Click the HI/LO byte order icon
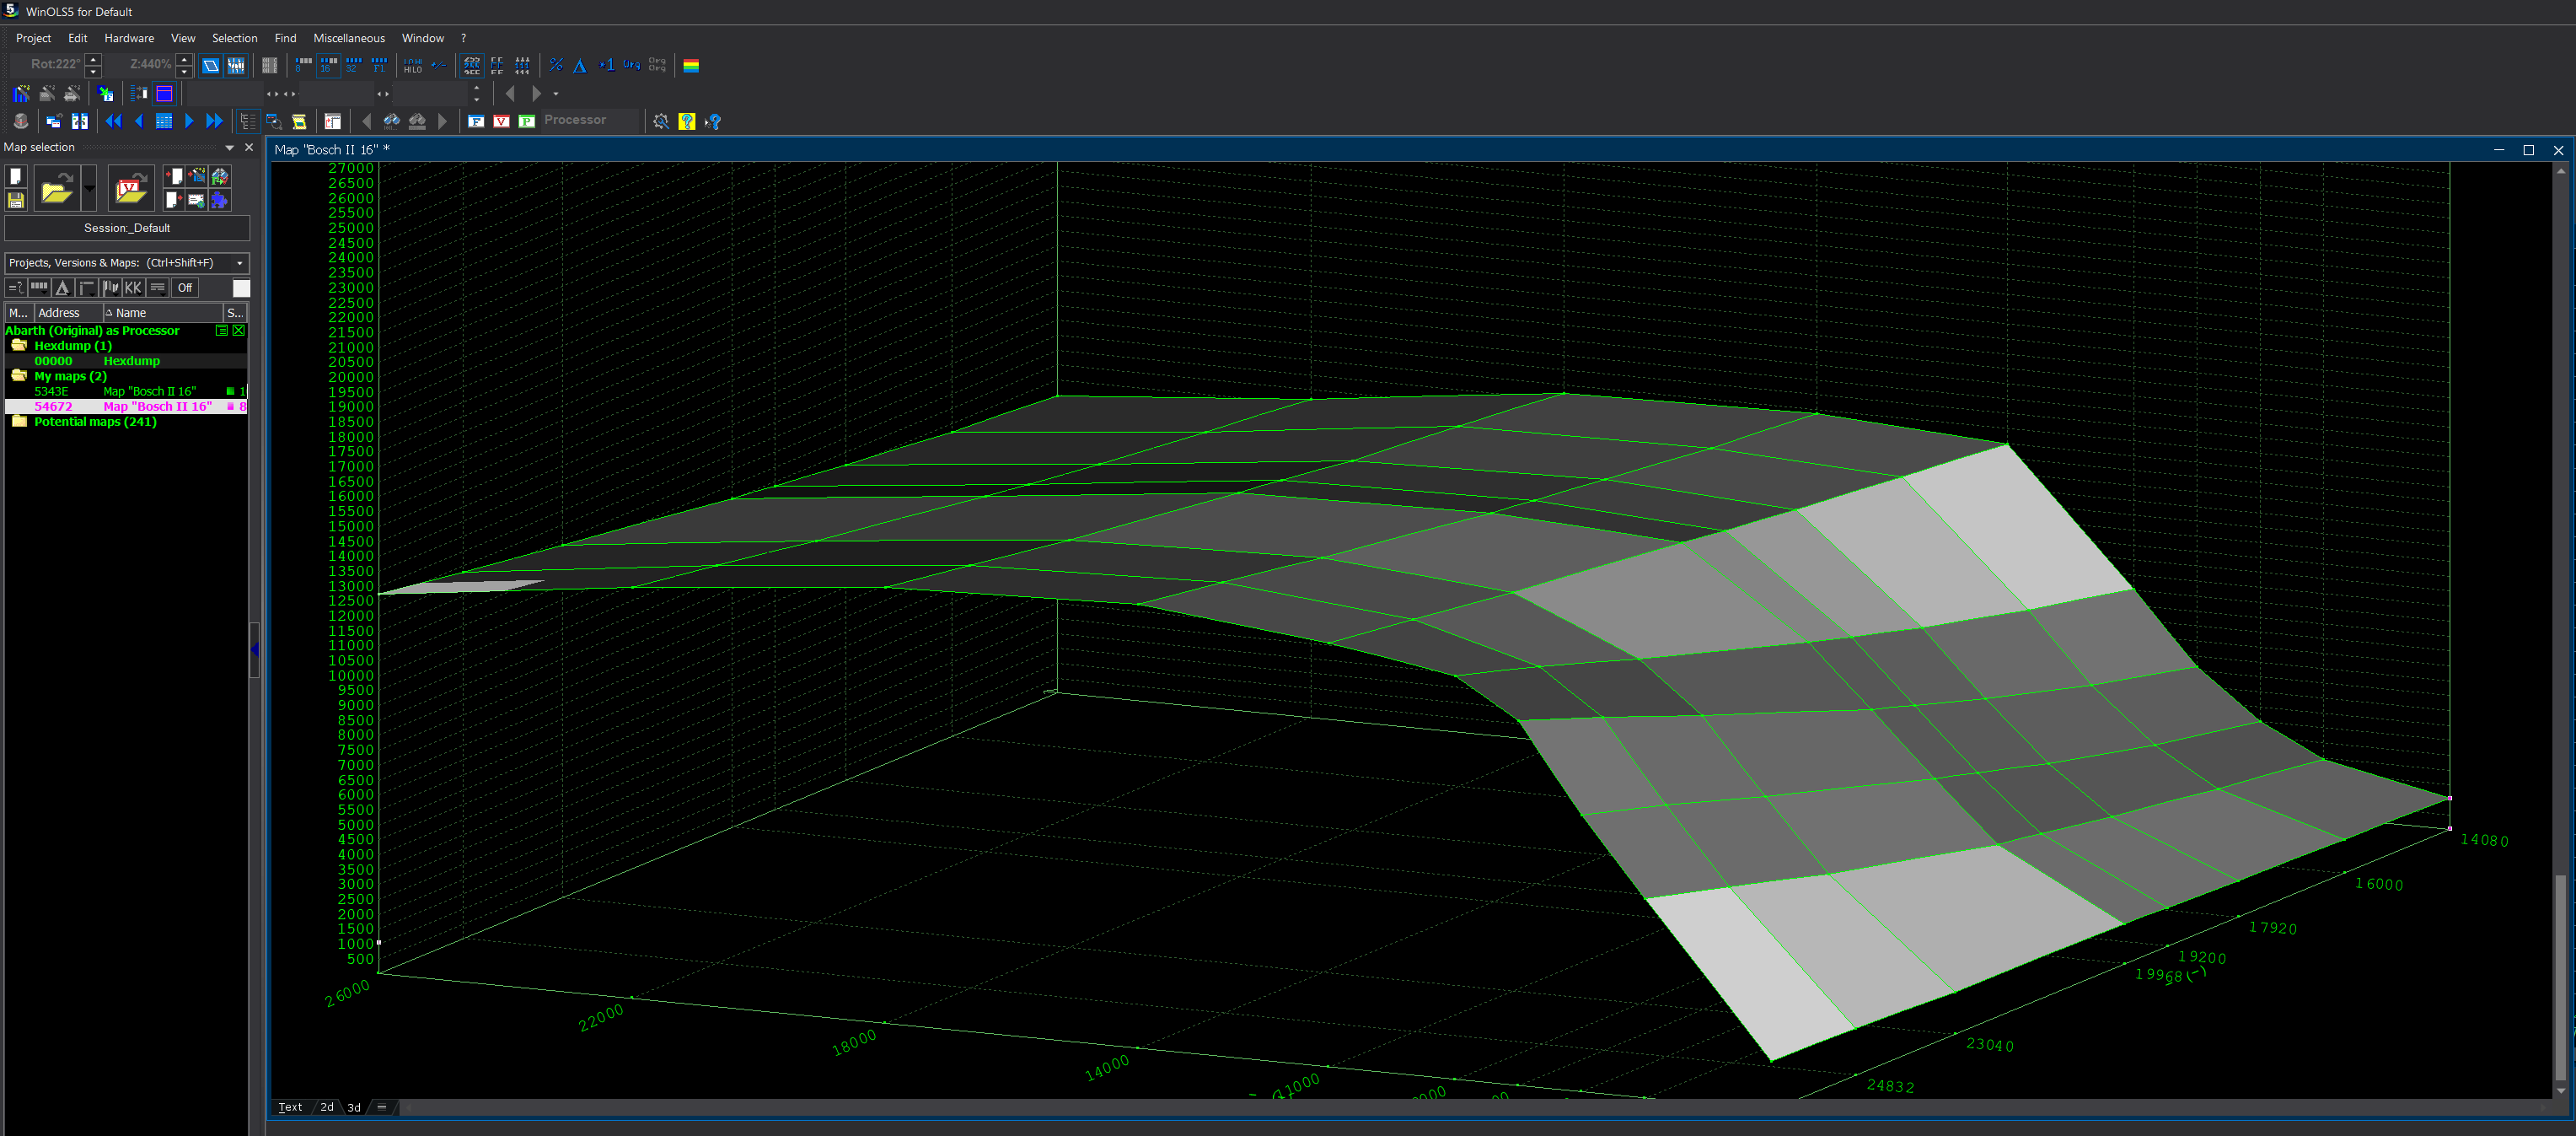The width and height of the screenshot is (2576, 1136). point(412,65)
